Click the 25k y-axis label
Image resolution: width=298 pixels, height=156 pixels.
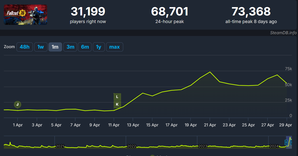[288, 100]
